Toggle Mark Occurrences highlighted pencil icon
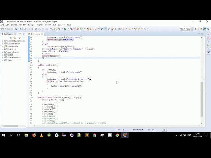The width and height of the screenshot is (211, 158). coord(105,29)
